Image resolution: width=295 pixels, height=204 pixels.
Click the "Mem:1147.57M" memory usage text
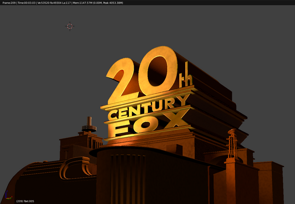82,3
